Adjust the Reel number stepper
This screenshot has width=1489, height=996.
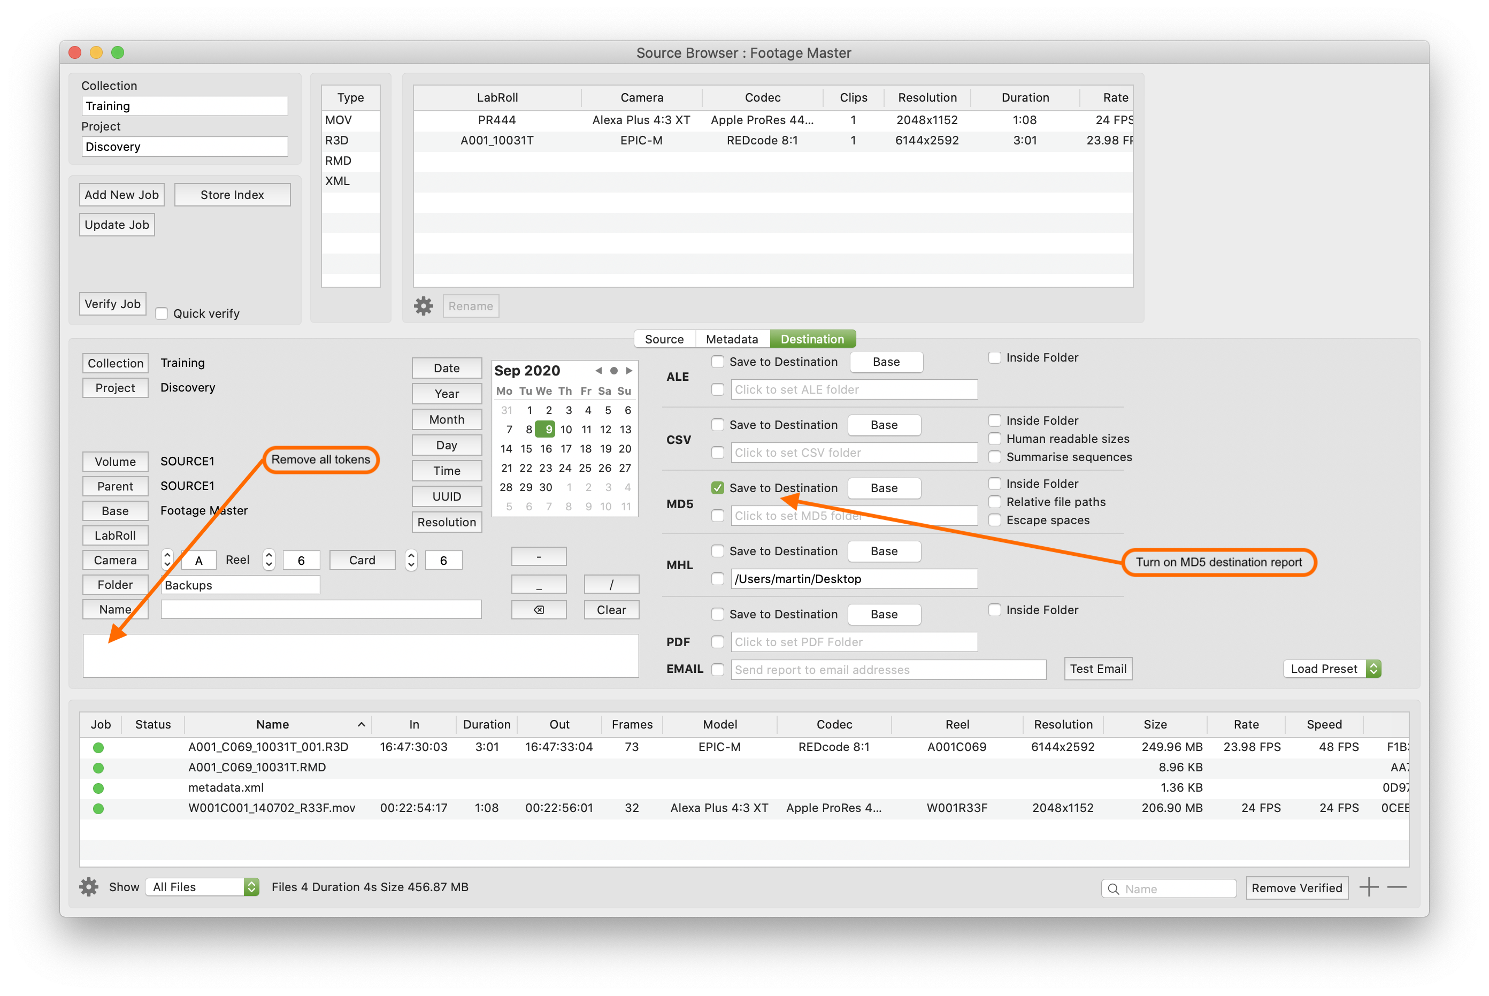click(269, 560)
